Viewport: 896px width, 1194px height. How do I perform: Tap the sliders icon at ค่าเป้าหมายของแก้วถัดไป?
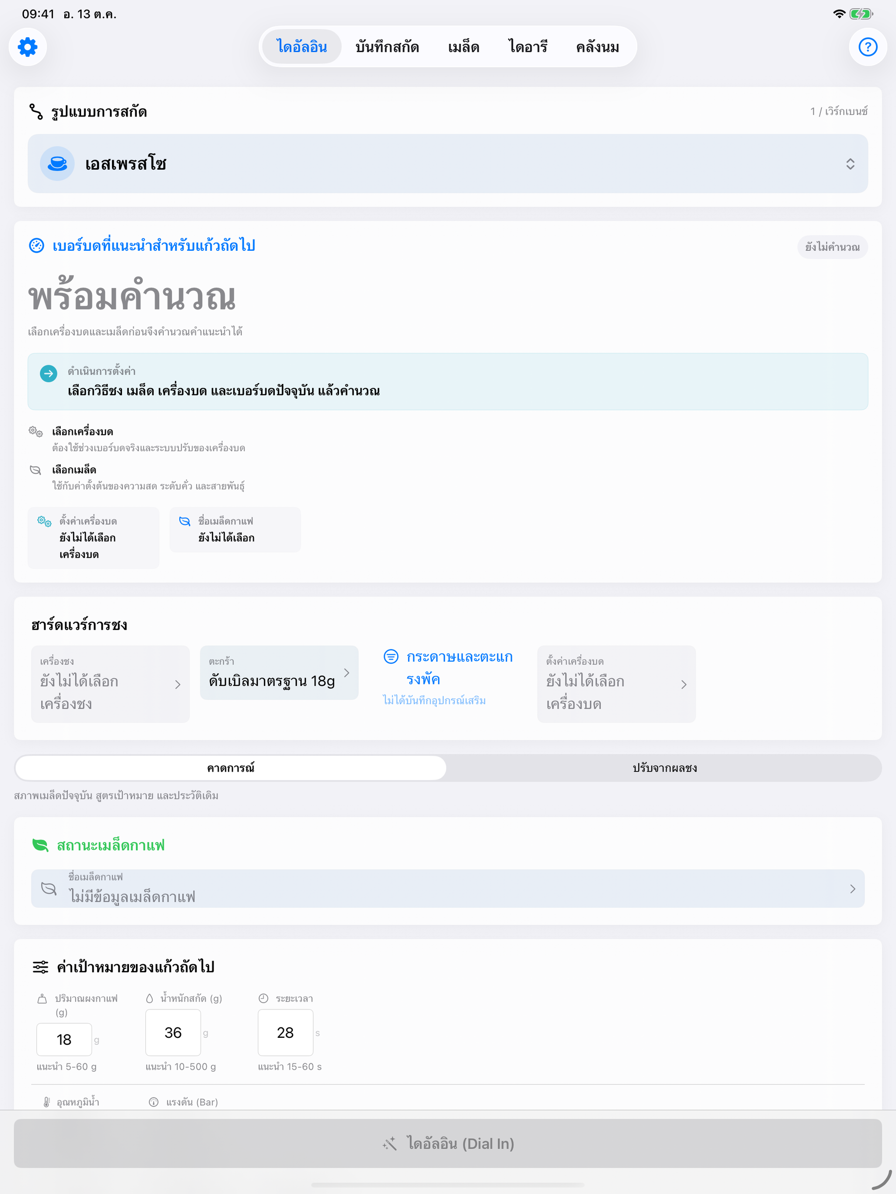pos(40,967)
